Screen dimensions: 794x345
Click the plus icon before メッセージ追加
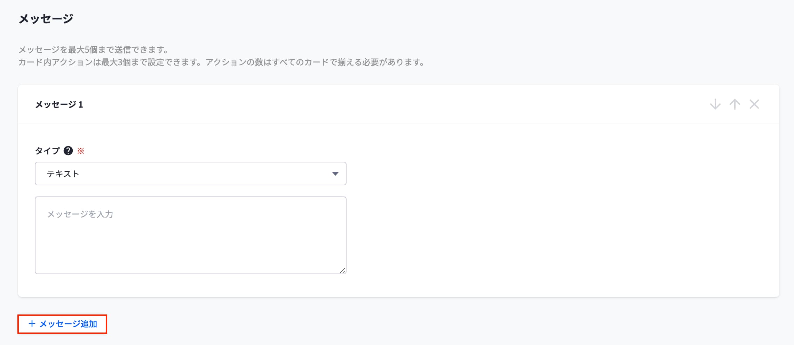(32, 324)
